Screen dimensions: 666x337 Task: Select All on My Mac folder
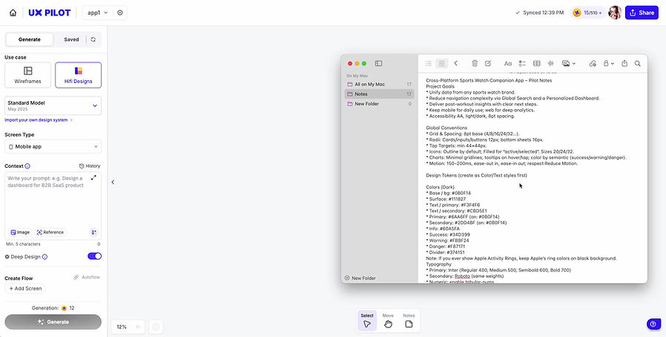coord(379,84)
